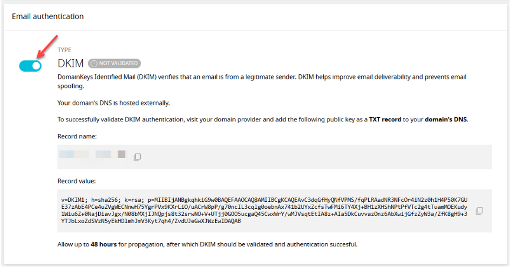This screenshot has height=267, width=510.
Task: Click the propagation notice sentence
Action: pyautogui.click(x=208, y=244)
